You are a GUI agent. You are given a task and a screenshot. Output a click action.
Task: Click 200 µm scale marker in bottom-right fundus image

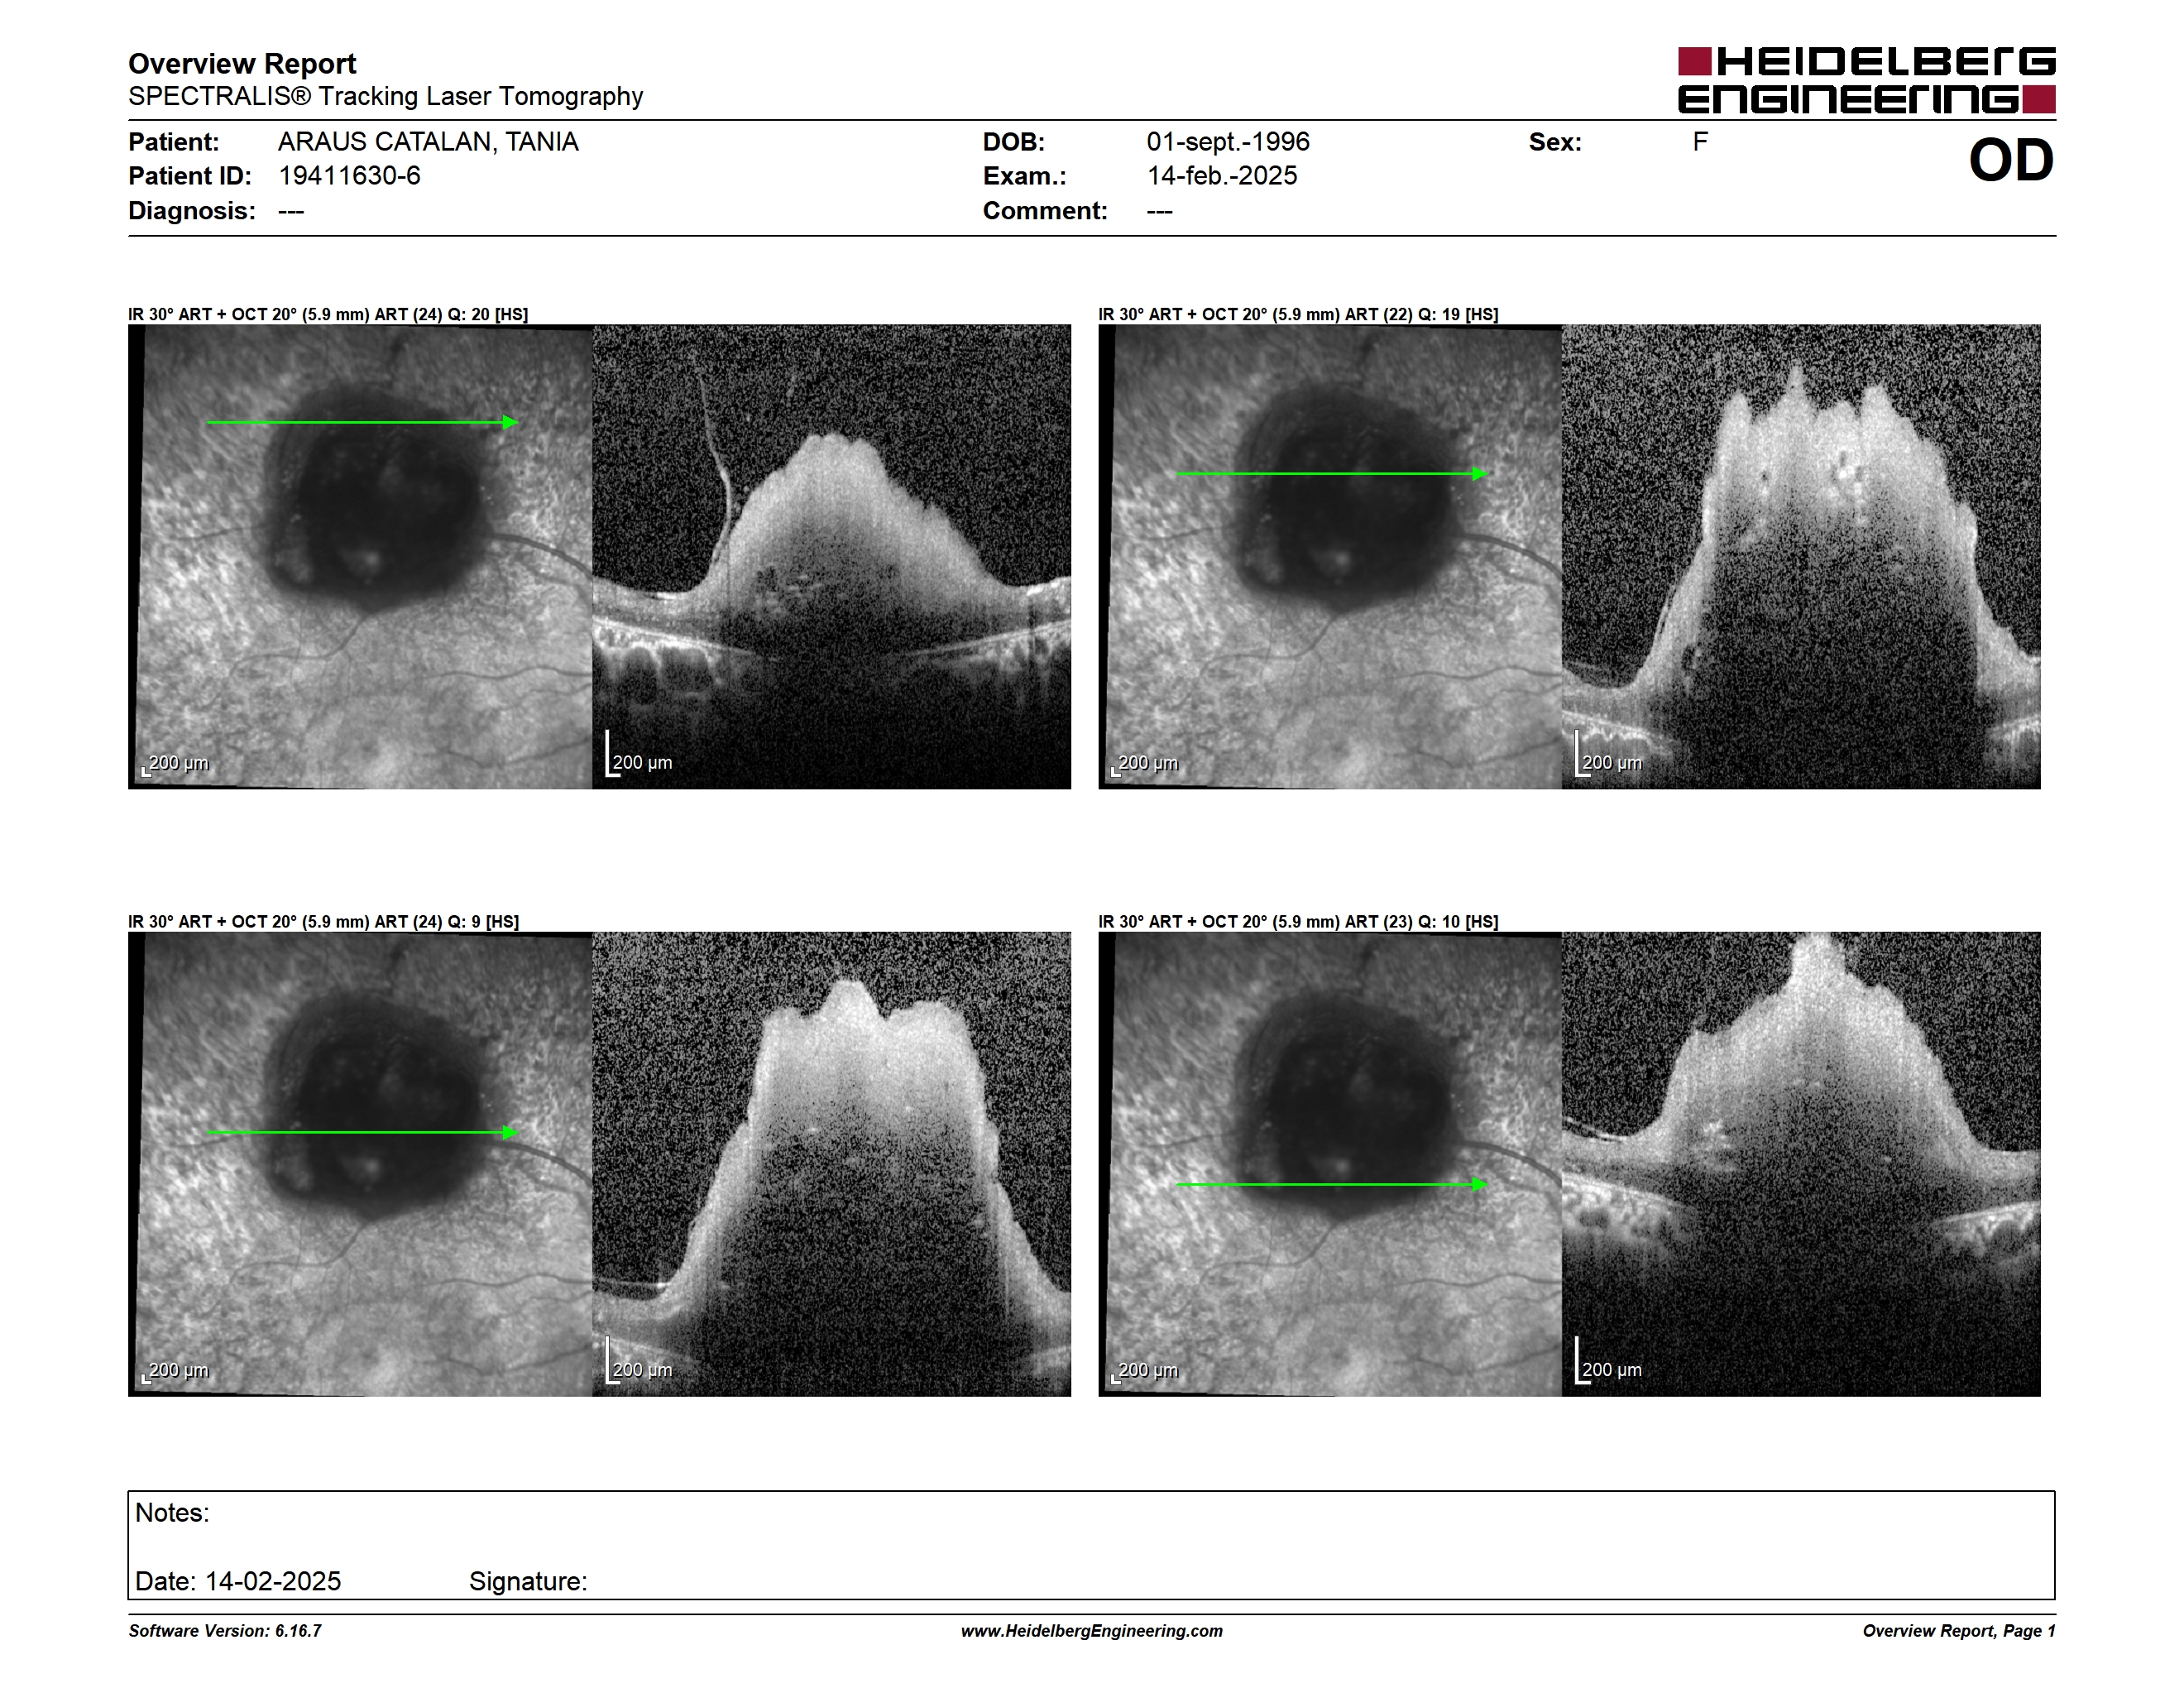[1146, 1371]
